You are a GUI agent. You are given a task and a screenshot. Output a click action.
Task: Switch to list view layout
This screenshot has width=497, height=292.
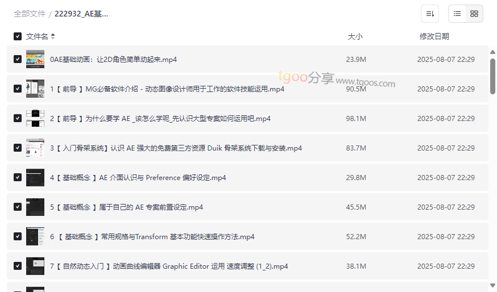(457, 14)
